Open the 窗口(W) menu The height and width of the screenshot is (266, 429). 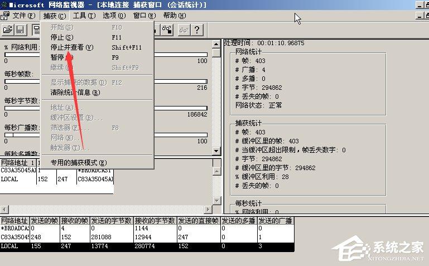click(x=144, y=16)
